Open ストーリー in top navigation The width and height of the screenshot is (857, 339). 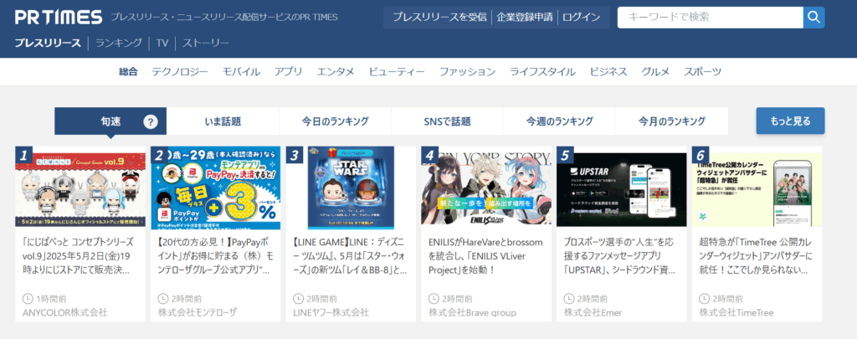[206, 44]
